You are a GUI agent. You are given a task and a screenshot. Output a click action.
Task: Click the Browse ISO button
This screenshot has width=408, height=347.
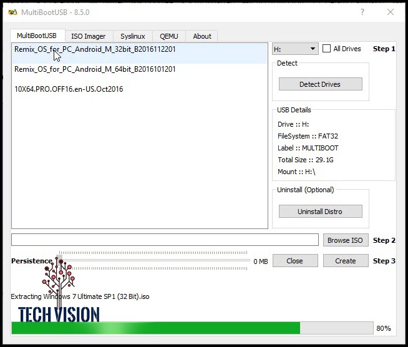tap(346, 240)
